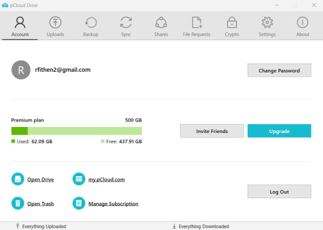This screenshot has height=230, width=323.
Task: Click the subscription icon beside Manage Subscription
Action: [79, 203]
